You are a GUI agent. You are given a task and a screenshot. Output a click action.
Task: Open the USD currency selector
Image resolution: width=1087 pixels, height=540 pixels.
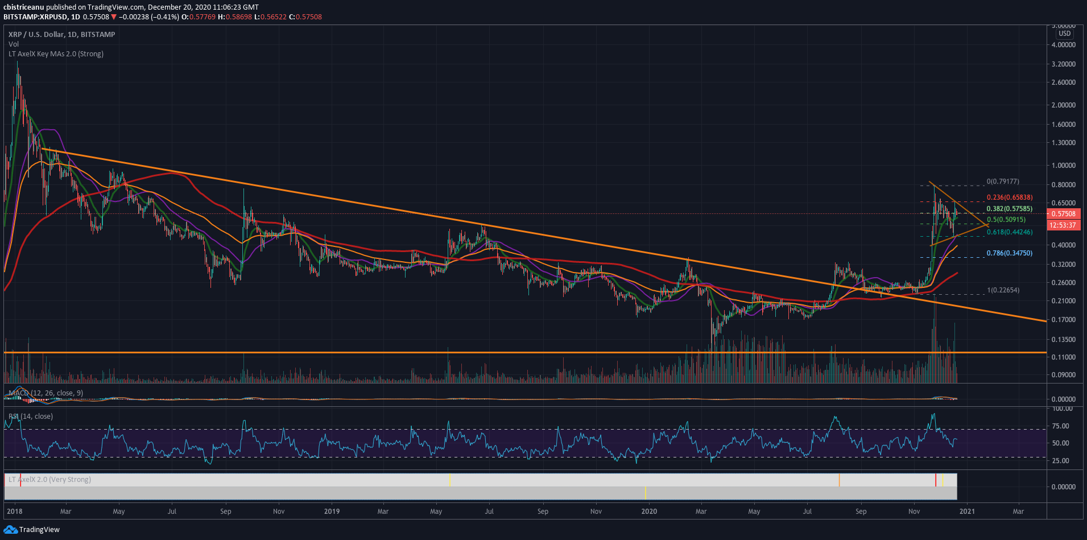(x=1065, y=34)
